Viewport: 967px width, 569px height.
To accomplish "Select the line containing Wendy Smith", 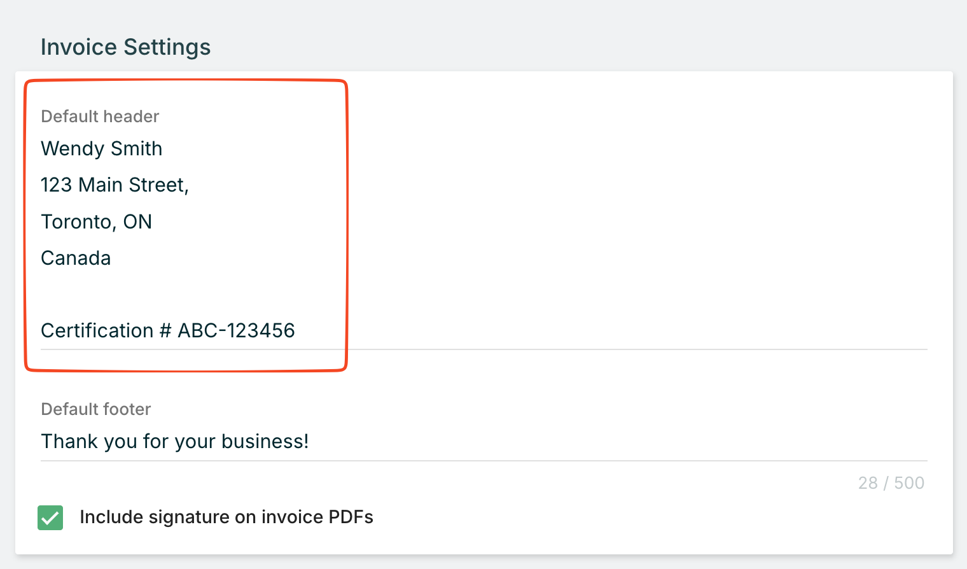I will pyautogui.click(x=102, y=148).
